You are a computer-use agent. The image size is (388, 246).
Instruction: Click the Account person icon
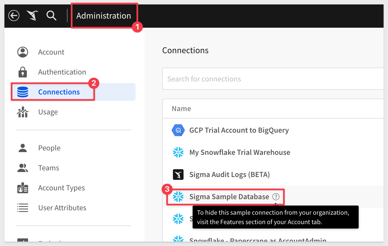pos(23,52)
